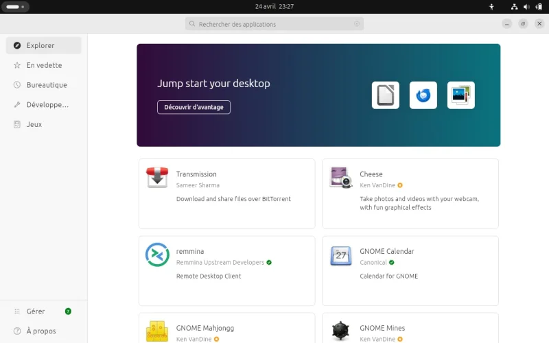
Task: Select the Jeux category icon
Action: pyautogui.click(x=16, y=124)
